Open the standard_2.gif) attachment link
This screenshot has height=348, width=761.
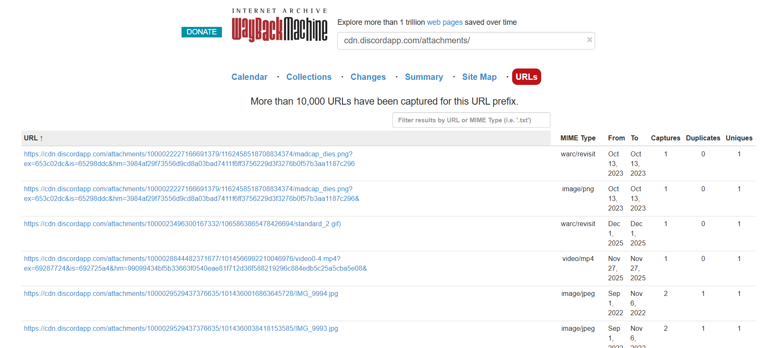[x=182, y=224]
